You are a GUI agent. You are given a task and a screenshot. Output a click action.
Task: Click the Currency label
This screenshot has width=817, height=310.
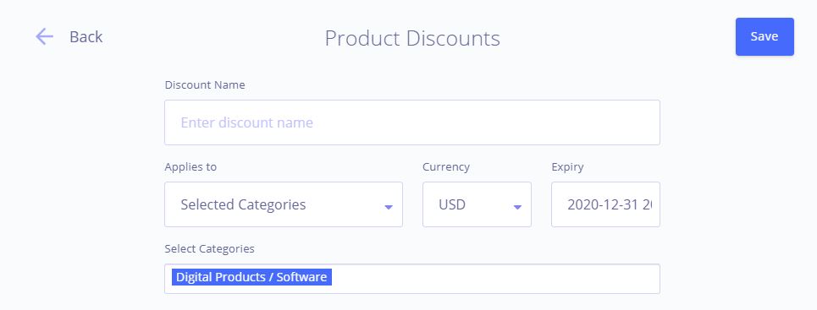tap(446, 167)
